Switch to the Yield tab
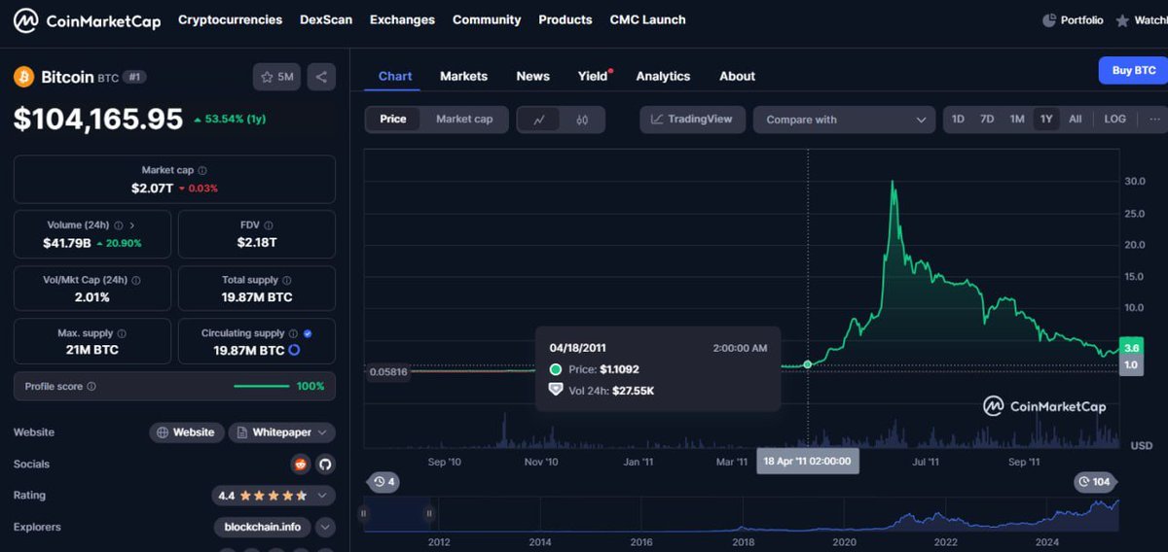Screen dimensions: 1168x552 click(x=593, y=76)
